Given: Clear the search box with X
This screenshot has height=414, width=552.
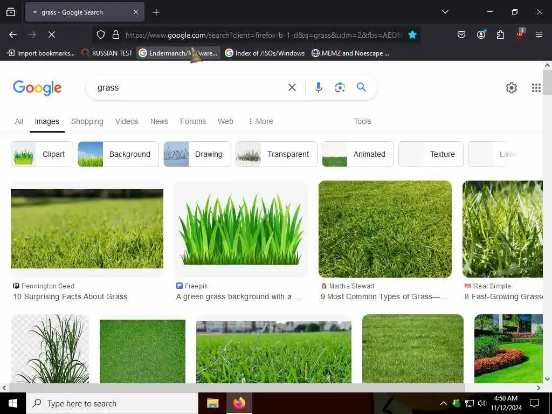Looking at the screenshot, I should [292, 87].
